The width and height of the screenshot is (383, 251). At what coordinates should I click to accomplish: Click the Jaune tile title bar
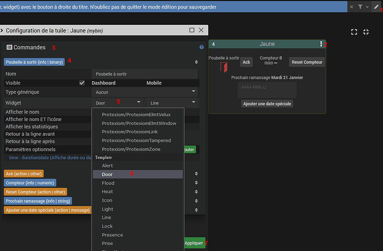point(267,44)
